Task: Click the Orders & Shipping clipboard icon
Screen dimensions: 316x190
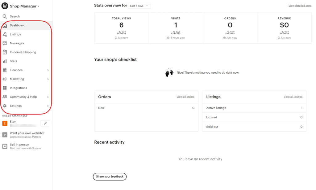Action: (5, 52)
